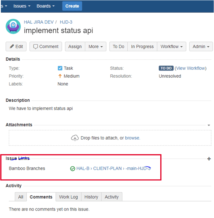Open the HAL-B Bamboo project link
Screen dimensions: 214x218
point(83,168)
